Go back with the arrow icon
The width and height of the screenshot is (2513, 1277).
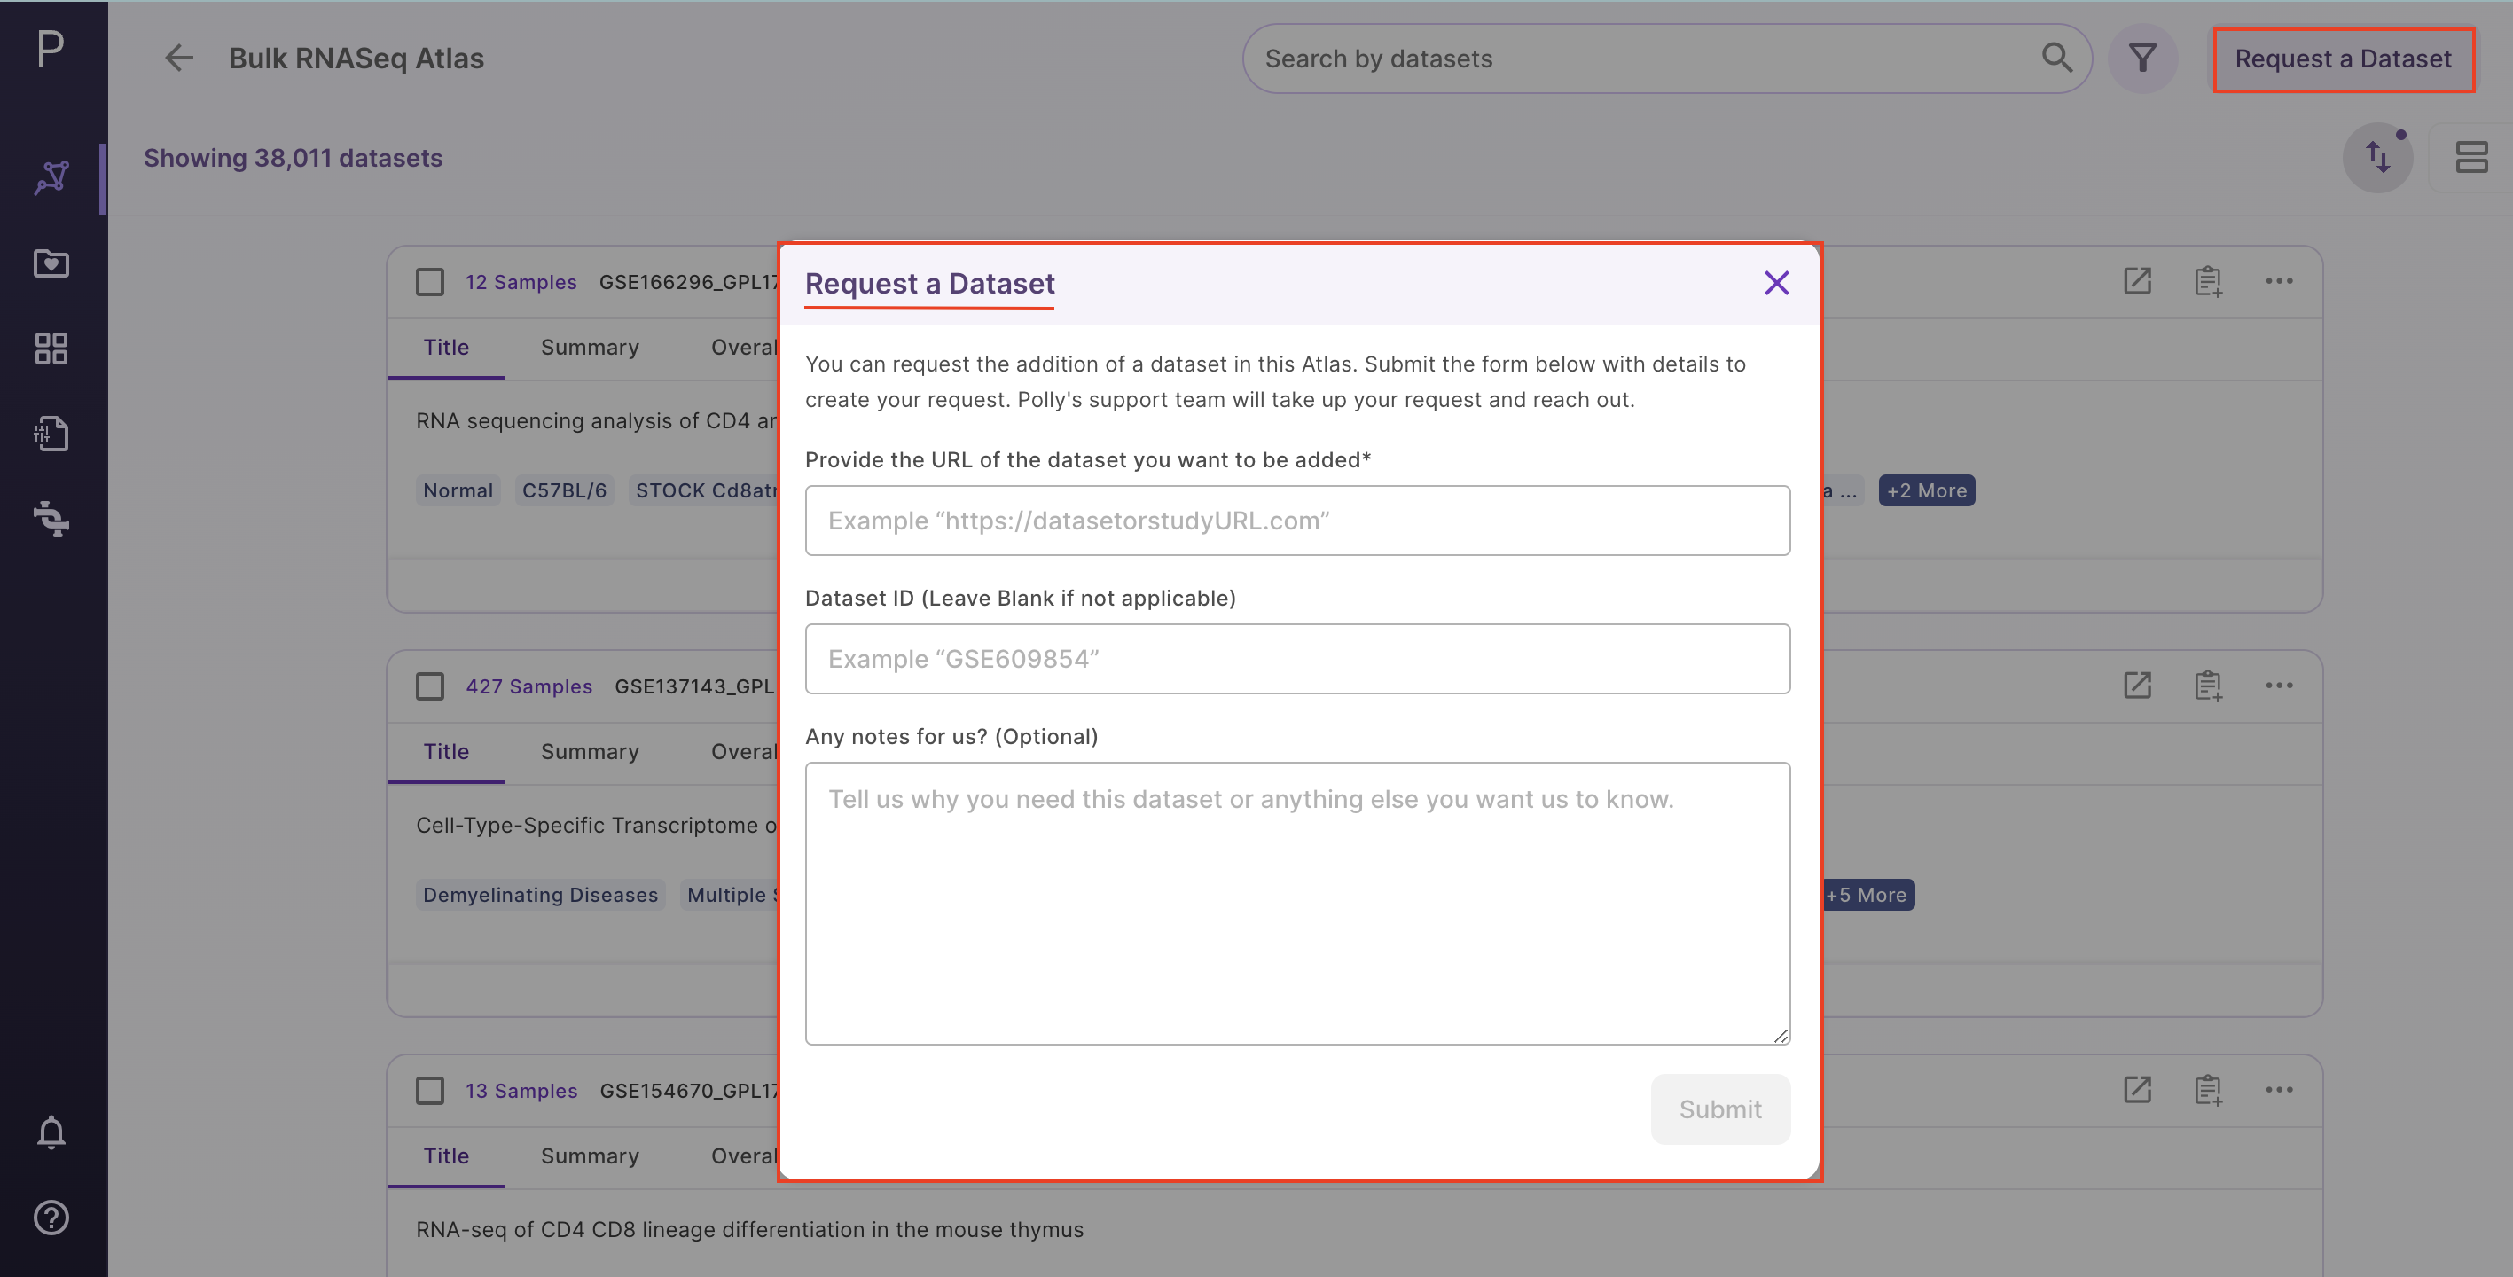point(178,59)
